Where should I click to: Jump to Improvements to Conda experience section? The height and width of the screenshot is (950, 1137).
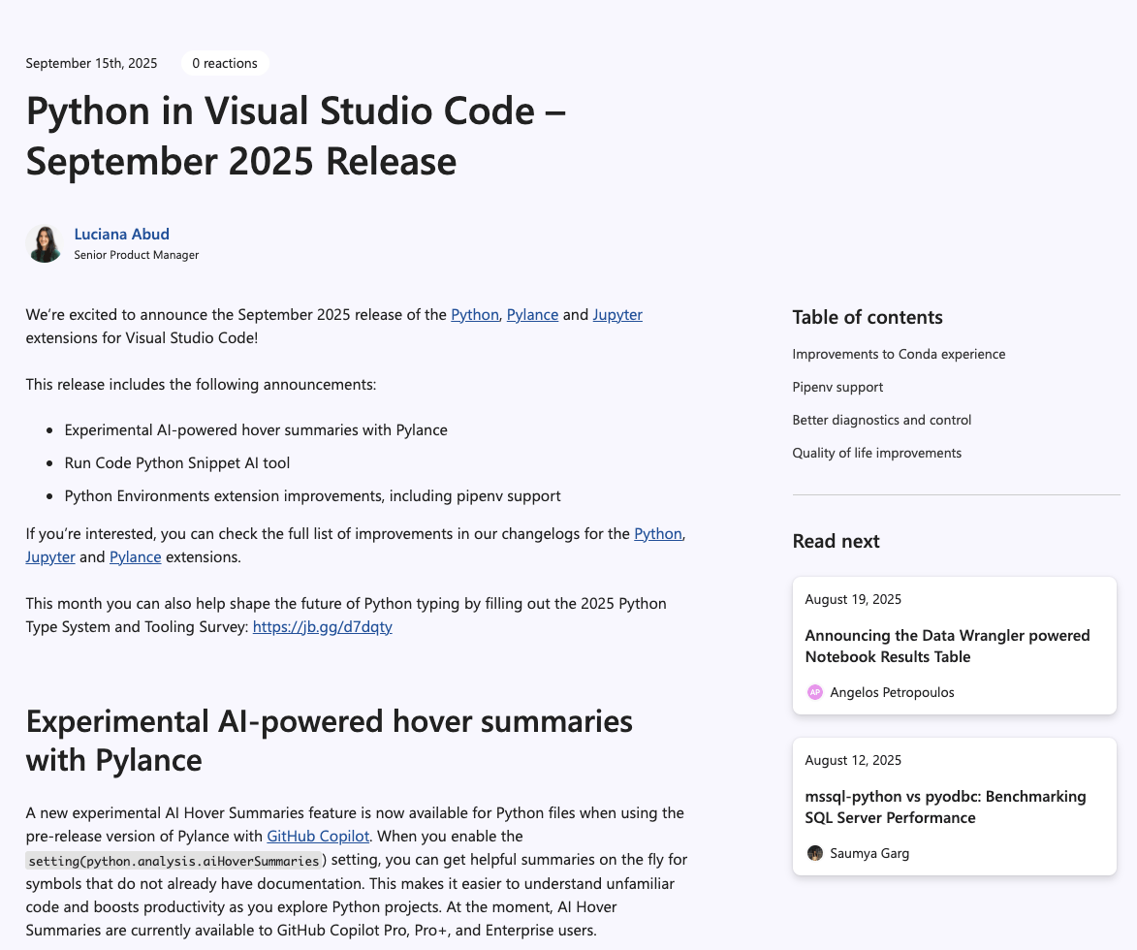(900, 354)
